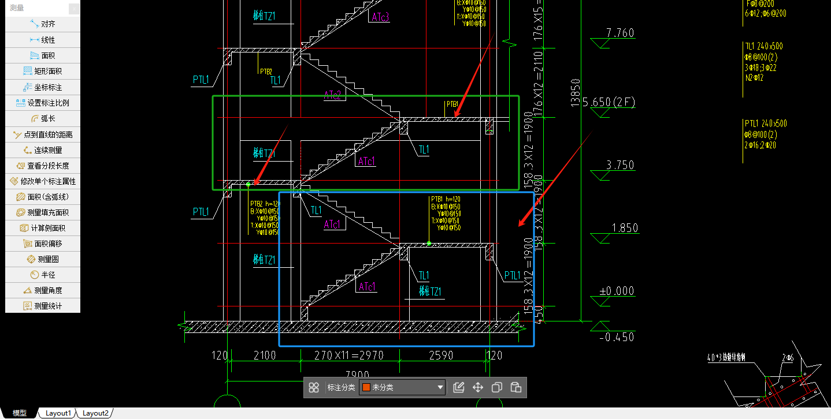Open 修改单个标注属性 edit single annotation property
This screenshot has width=831, height=419.
pyautogui.click(x=43, y=181)
